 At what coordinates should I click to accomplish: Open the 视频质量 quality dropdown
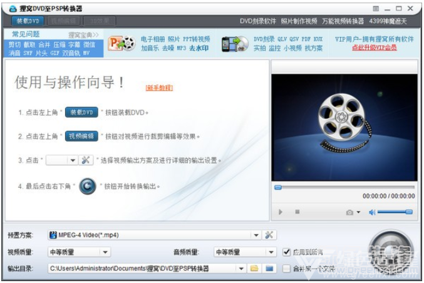pyautogui.click(x=80, y=252)
